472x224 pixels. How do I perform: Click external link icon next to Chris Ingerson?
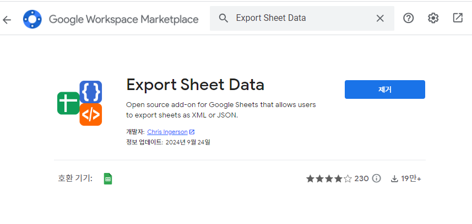click(x=192, y=132)
